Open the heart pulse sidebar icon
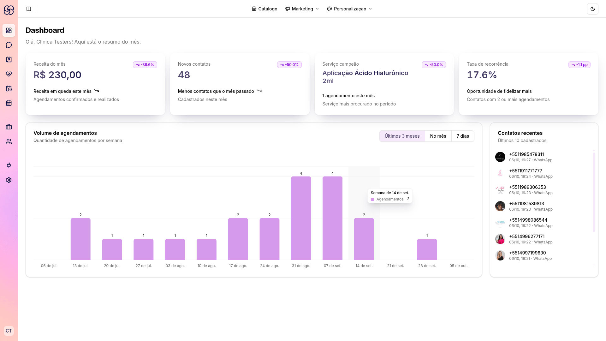This screenshot has height=341, width=606. pos(9,74)
